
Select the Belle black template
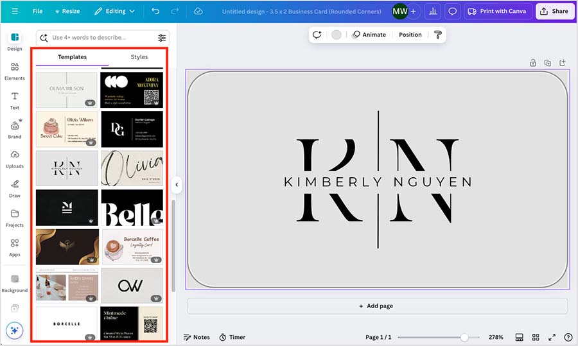tap(132, 208)
